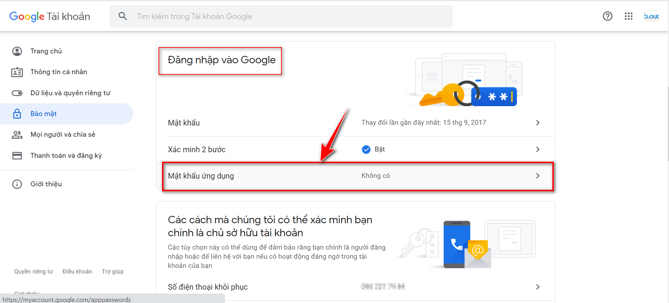
Task: Click the 'Thay đổi lần gần đây nhất' date text
Action: [x=424, y=123]
